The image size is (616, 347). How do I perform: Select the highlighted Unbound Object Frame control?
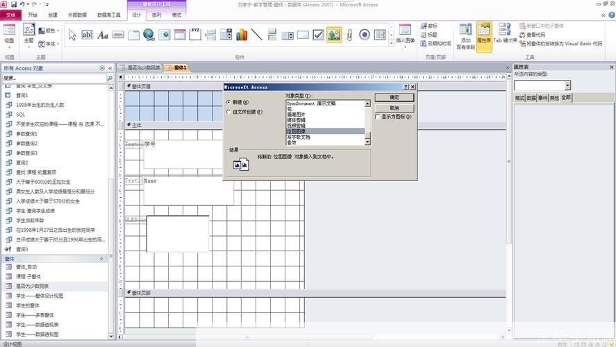[x=334, y=35]
